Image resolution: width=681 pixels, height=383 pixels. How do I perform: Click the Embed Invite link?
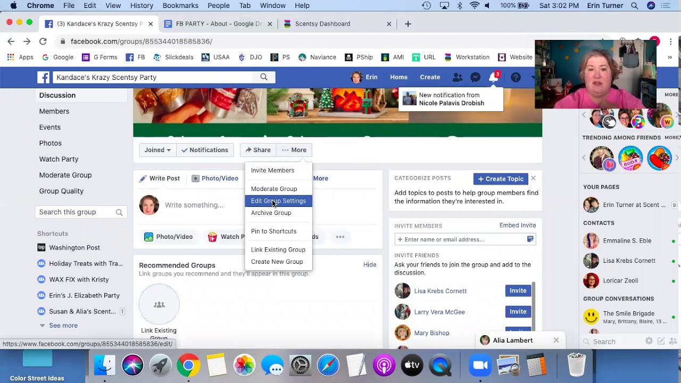pos(517,226)
